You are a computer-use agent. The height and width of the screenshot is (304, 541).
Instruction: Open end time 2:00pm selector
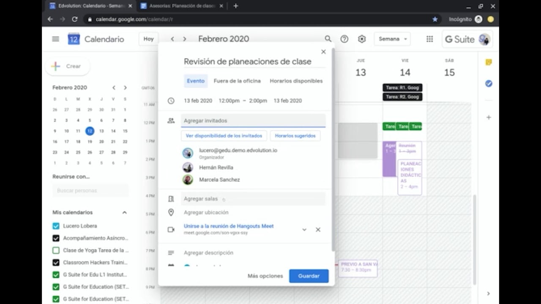(258, 100)
